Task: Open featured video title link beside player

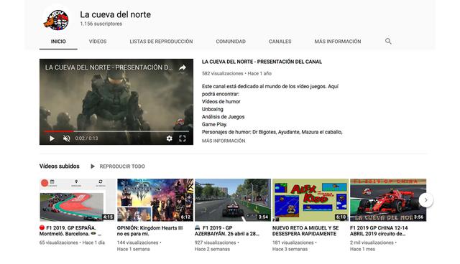Action: coord(262,62)
